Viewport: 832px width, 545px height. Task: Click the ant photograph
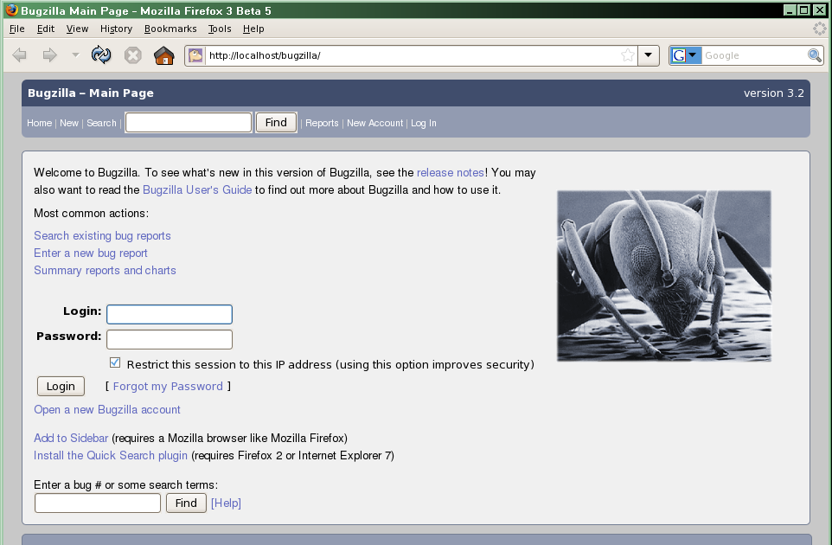pyautogui.click(x=664, y=276)
